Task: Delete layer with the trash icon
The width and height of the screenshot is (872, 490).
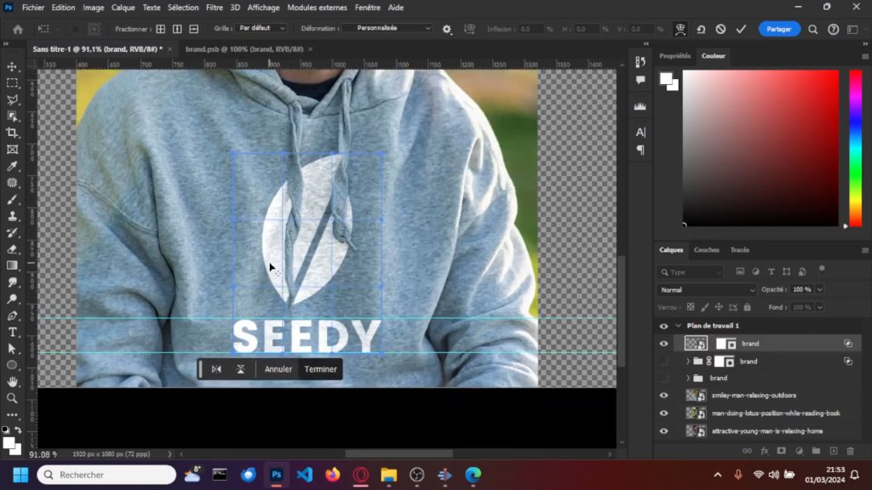Action: pos(851,451)
